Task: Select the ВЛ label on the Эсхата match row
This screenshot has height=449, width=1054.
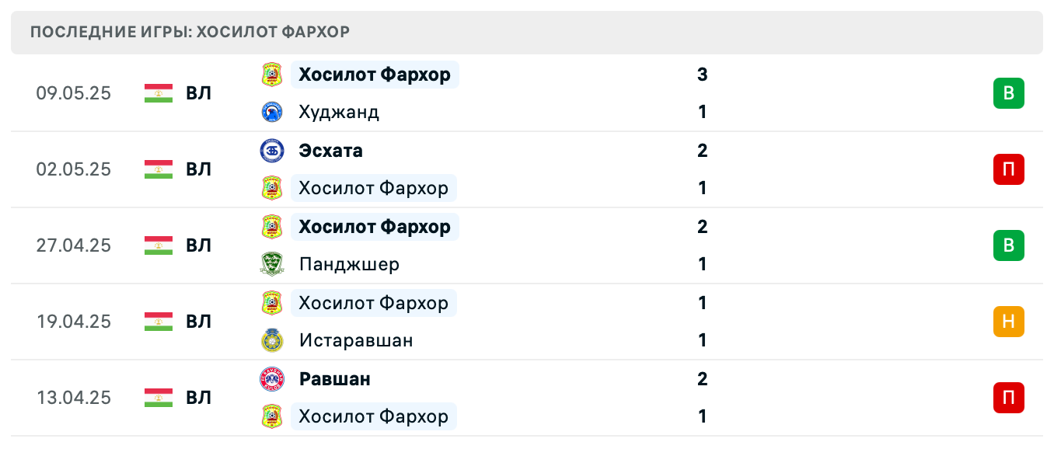Action: [197, 169]
